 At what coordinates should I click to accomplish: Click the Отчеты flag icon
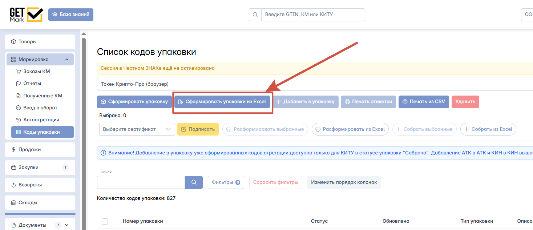tap(19, 84)
